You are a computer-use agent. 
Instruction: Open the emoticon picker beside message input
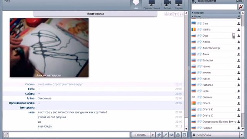coord(6,135)
